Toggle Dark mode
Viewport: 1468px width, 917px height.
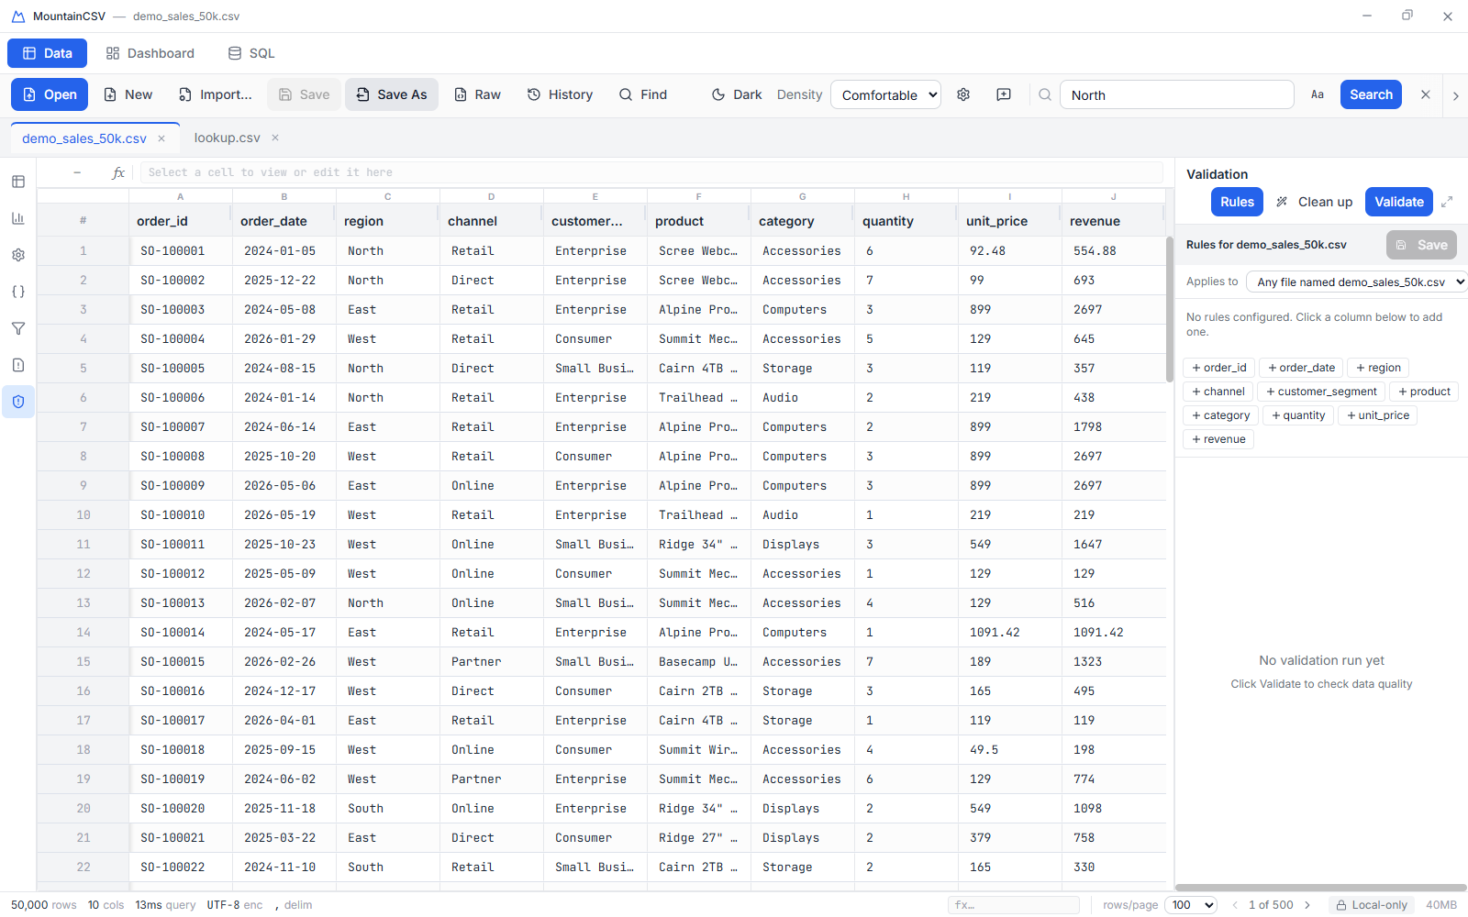737,94
